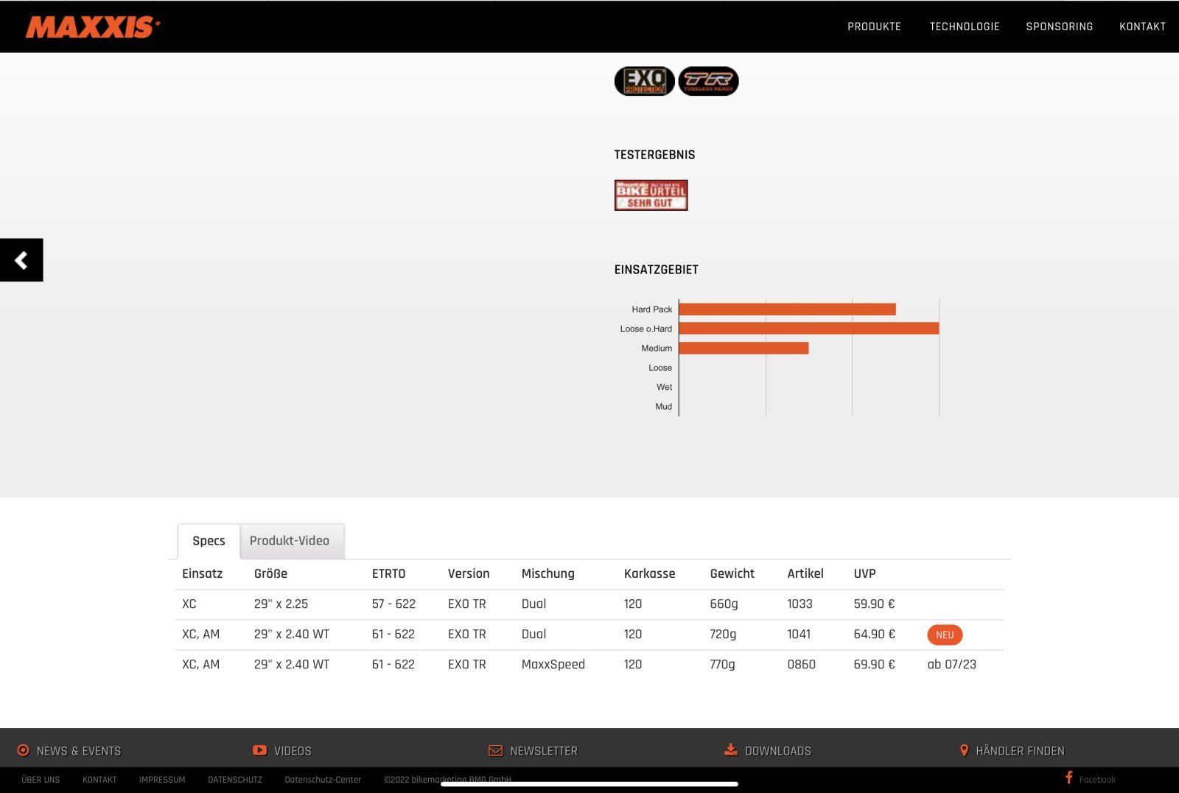Click the TR Tubeless Ready badge
Screen dimensions: 1179x793
[708, 81]
